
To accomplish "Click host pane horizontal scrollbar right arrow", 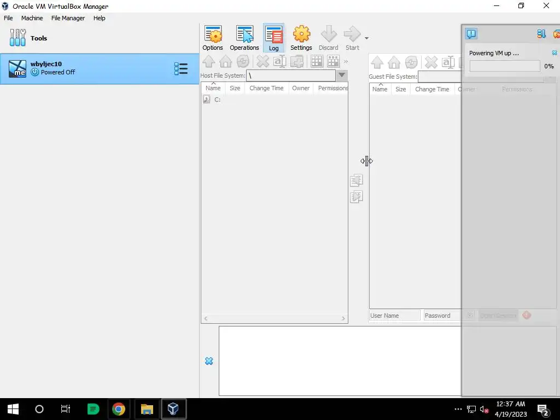I will (x=343, y=319).
